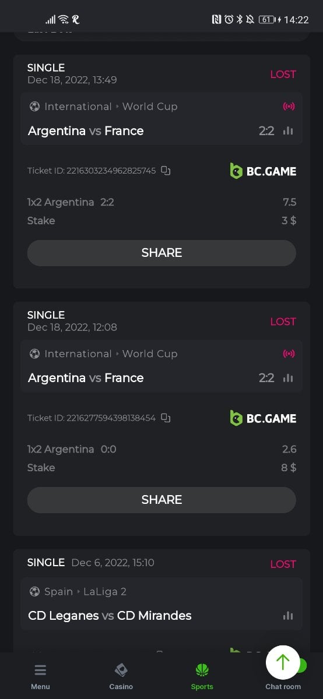Viewport: 323px width, 699px height.
Task: Open the Menu hamburger tab
Action: tap(40, 677)
